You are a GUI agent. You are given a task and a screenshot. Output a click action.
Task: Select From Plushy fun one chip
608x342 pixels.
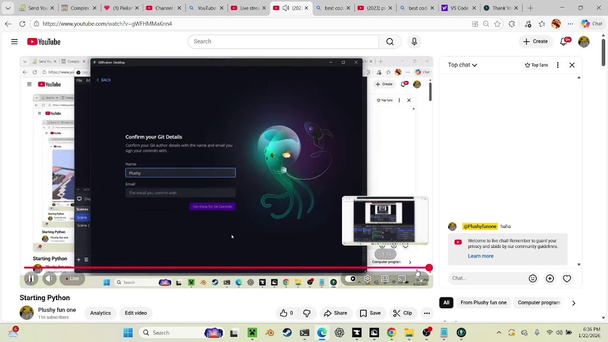coord(484,303)
